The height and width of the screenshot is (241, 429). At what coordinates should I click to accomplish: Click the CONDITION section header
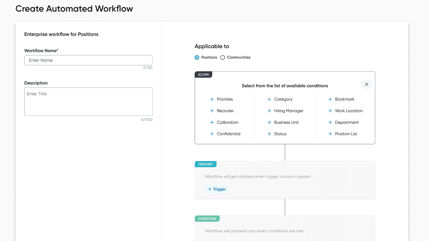coord(207,218)
